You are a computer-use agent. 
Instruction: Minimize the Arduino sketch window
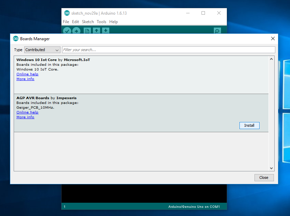click(188, 13)
